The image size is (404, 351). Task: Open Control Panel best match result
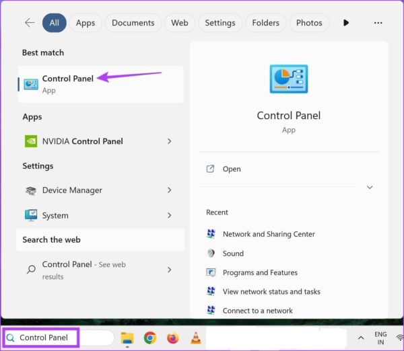point(67,84)
